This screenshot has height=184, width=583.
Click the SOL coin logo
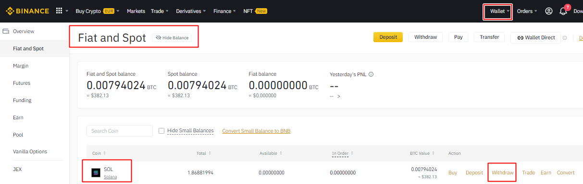tap(96, 172)
